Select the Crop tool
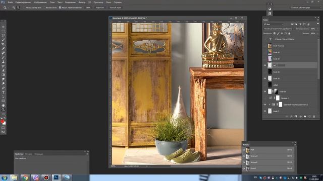Image resolution: width=323 pixels, height=181 pixels. pos(3,44)
